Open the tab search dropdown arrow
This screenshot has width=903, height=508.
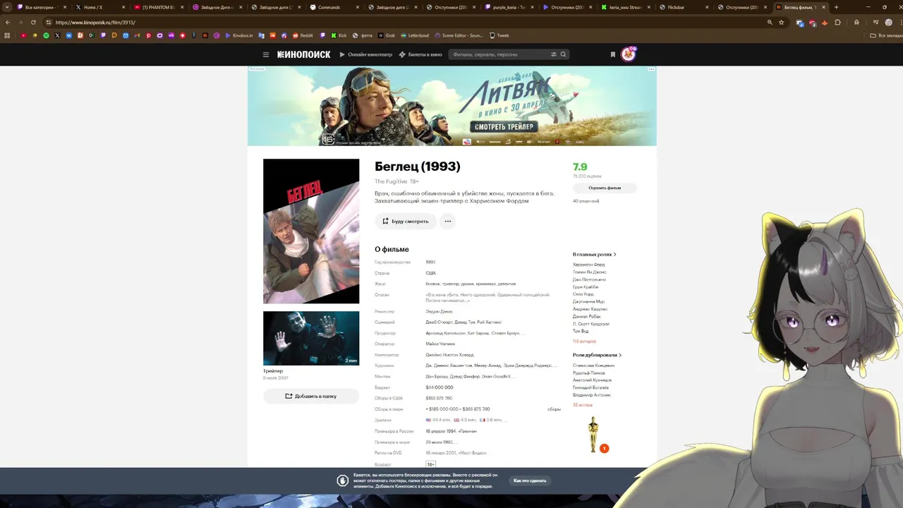pos(7,7)
